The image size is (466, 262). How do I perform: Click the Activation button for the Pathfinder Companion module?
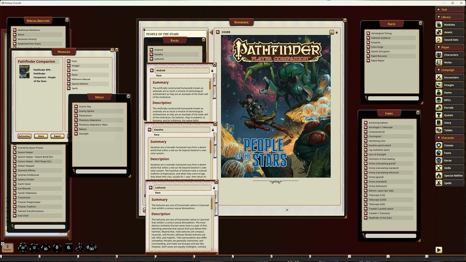(x=24, y=136)
